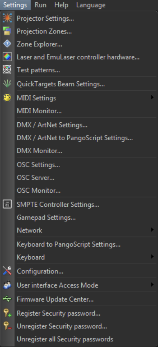Expand User interface Access Mode submenu arrow

[152, 285]
